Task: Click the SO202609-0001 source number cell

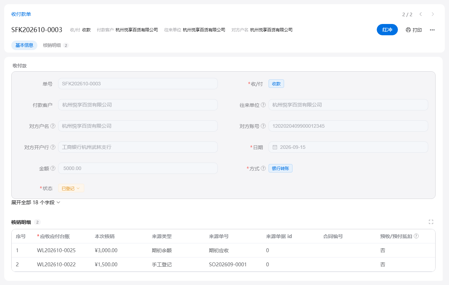Action: (228, 265)
